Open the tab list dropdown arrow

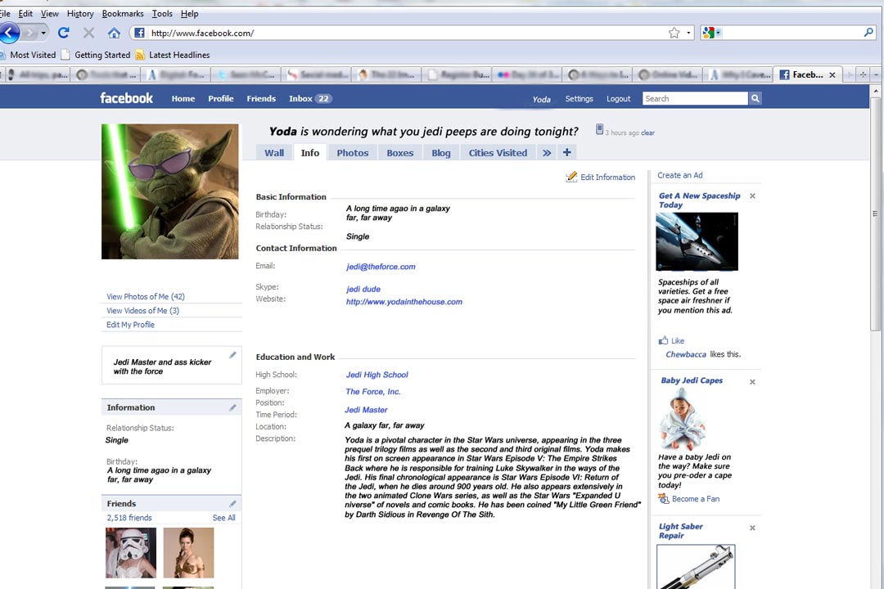(x=876, y=74)
